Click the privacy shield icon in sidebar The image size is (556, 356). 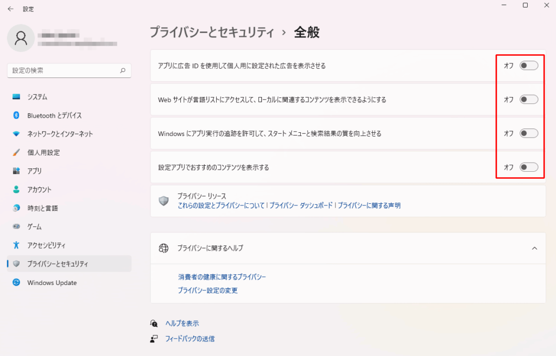coord(16,264)
